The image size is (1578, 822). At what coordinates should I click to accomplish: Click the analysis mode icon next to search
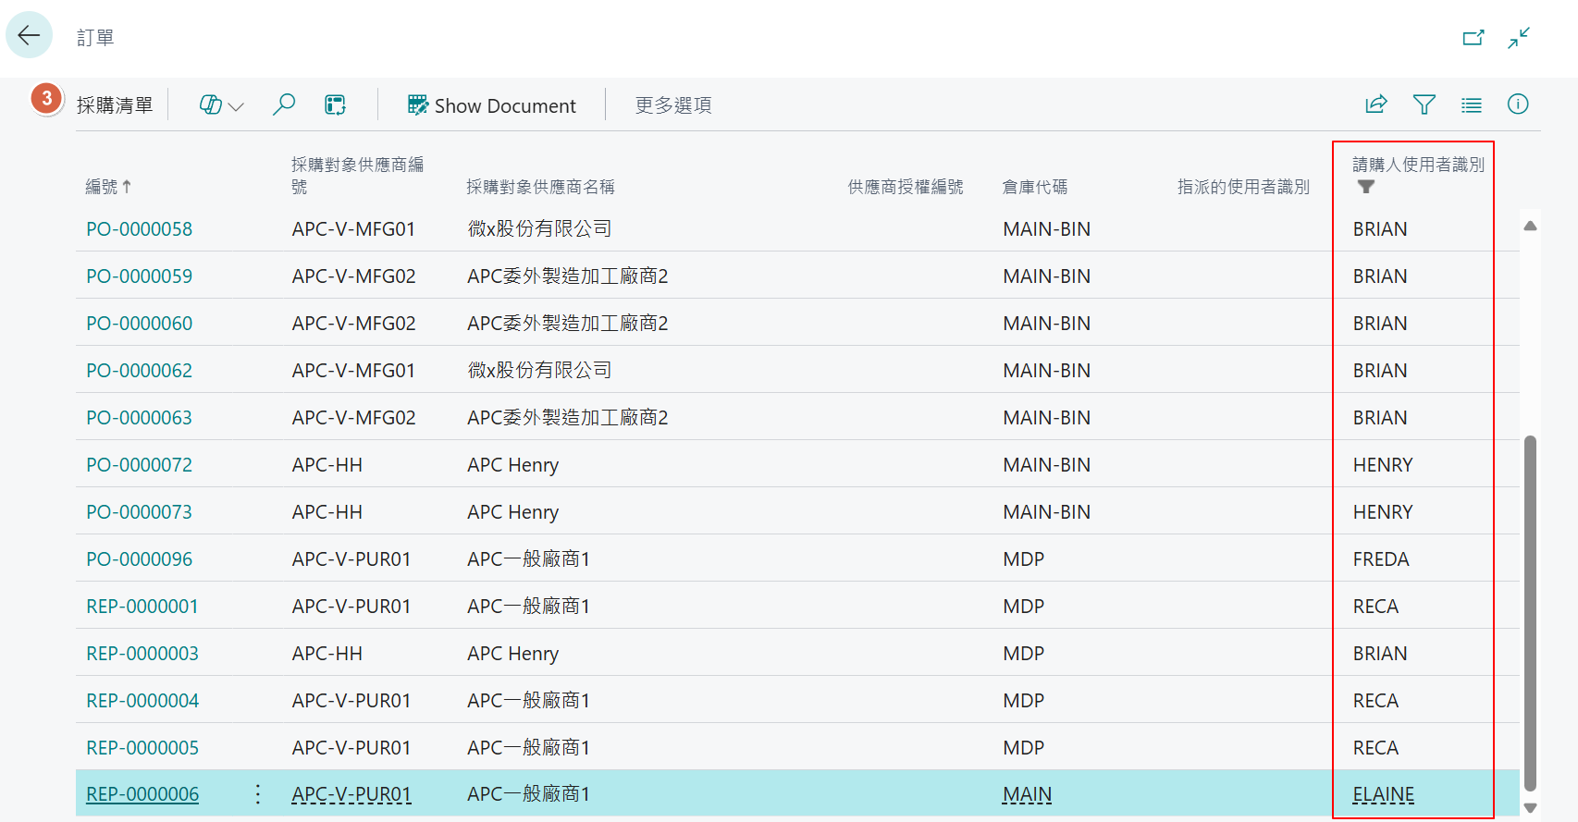(335, 105)
